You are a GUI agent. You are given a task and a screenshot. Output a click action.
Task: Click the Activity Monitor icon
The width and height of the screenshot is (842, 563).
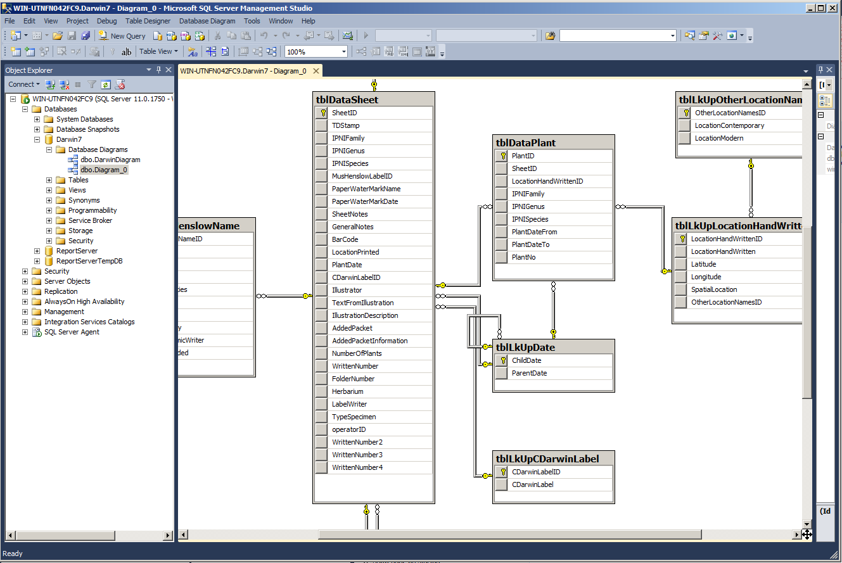point(347,36)
